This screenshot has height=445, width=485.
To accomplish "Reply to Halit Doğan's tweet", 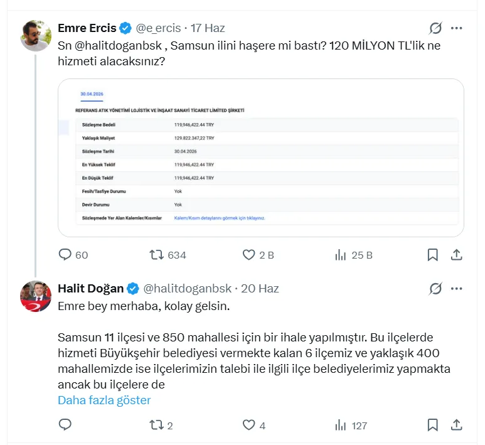I will [65, 424].
